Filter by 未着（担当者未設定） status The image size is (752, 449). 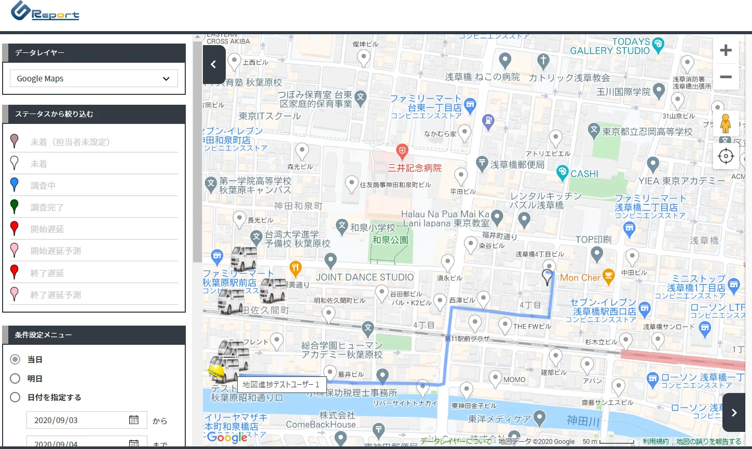pyautogui.click(x=70, y=142)
